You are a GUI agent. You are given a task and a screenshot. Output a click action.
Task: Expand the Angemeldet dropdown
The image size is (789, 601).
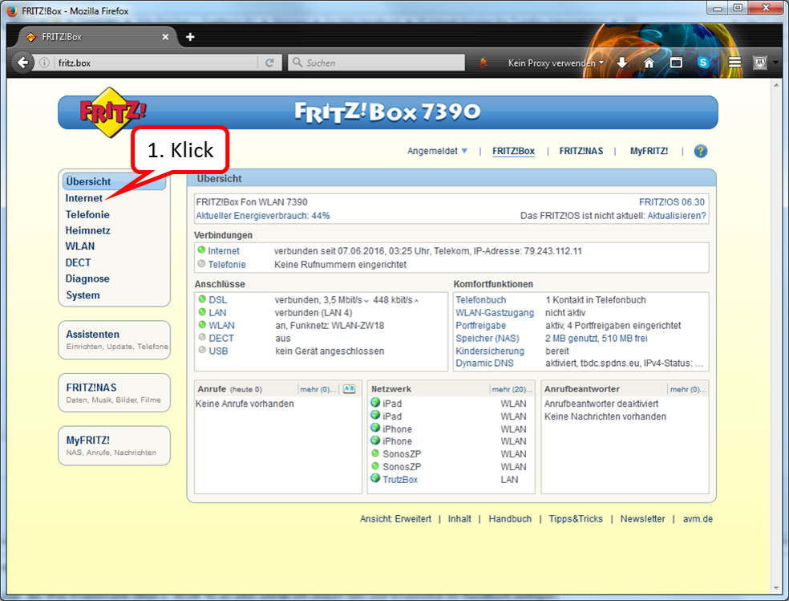[x=437, y=151]
